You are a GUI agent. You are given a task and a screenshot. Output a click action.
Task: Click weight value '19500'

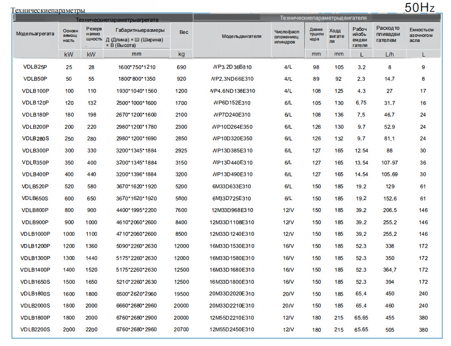pyautogui.click(x=182, y=294)
